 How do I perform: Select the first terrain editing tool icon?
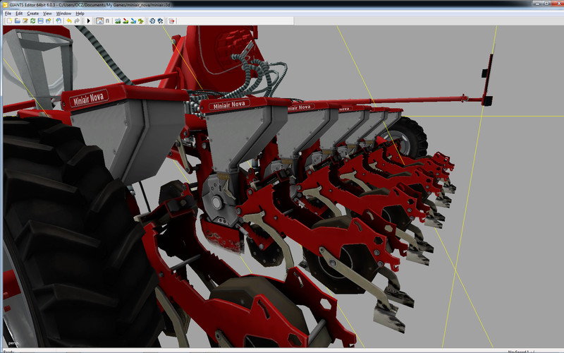(x=118, y=21)
